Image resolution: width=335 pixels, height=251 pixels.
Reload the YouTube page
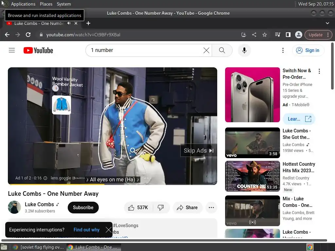pos(28,35)
